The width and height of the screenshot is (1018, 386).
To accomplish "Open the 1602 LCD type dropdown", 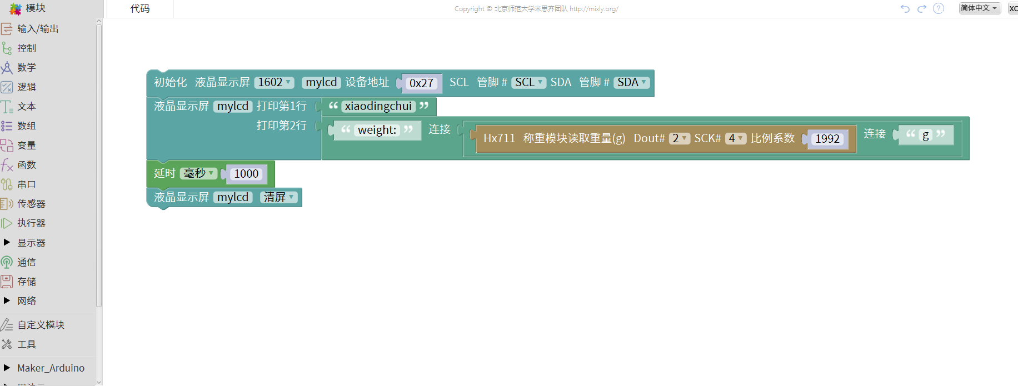I will [275, 82].
